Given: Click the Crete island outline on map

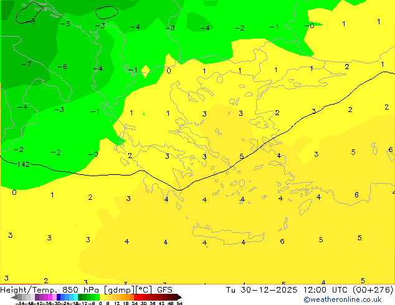Looking at the screenshot, I should tap(228, 235).
